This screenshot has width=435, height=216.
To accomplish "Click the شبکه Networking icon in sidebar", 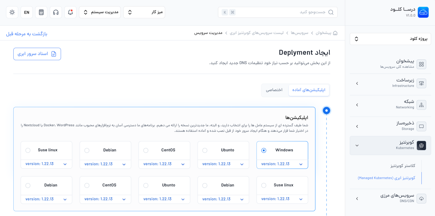I will click(421, 105).
